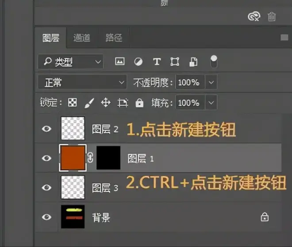Lock image pixels brush icon
Viewport: 292px width, 247px height.
coord(89,103)
